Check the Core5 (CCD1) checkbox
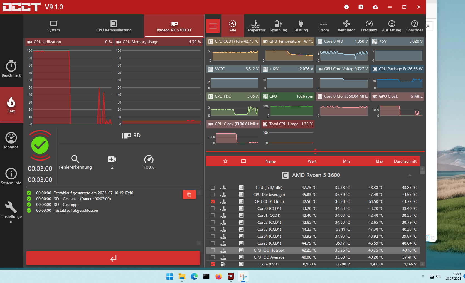This screenshot has height=283, width=465. 213,243
